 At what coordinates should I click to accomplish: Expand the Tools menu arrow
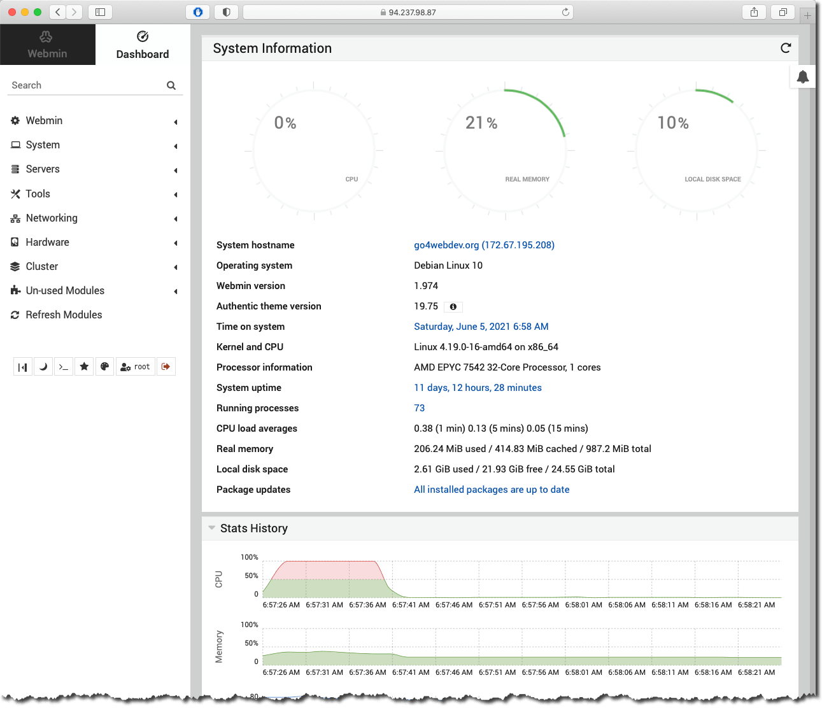click(176, 194)
